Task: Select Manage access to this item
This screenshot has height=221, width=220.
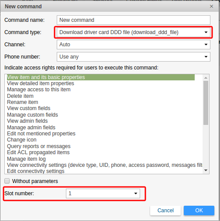Action: (39, 90)
